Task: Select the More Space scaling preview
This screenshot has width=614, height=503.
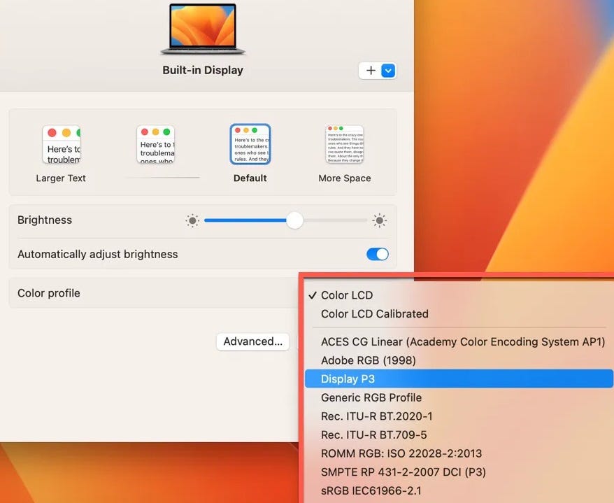Action: pyautogui.click(x=344, y=144)
